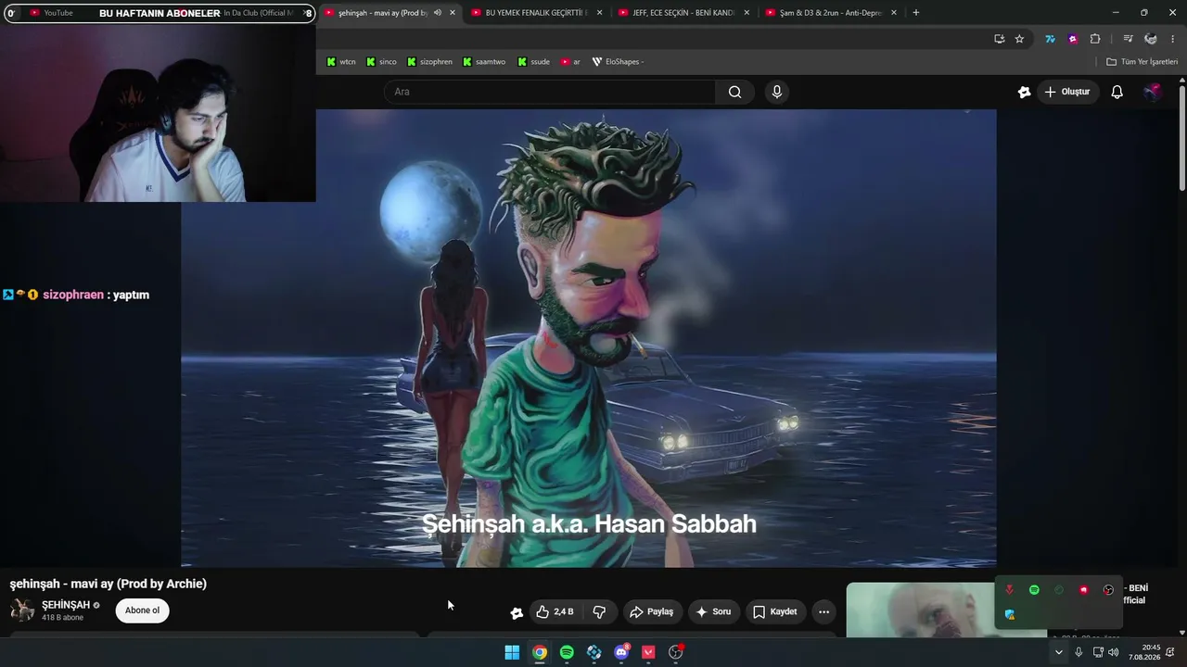Viewport: 1187px width, 667px height.
Task: Click the red downward arrow tray icon
Action: point(1009,590)
